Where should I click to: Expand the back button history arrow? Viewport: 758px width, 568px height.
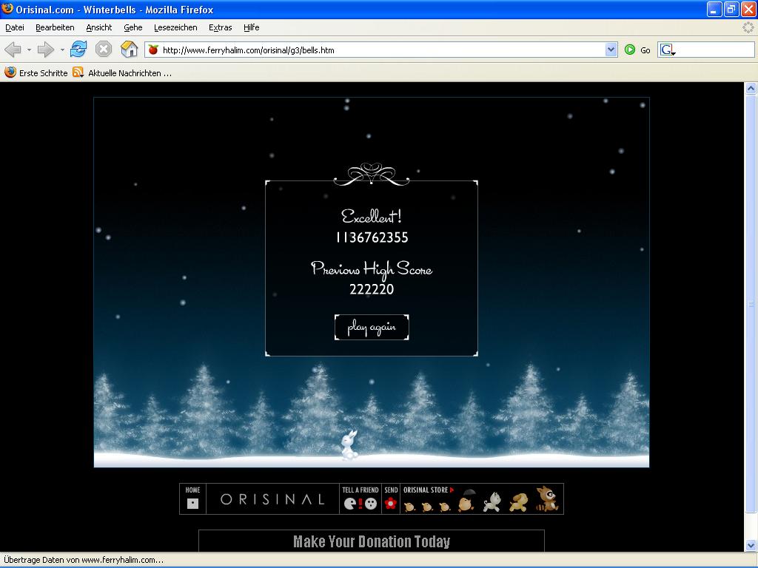[29, 50]
